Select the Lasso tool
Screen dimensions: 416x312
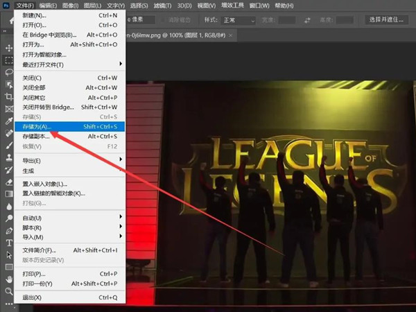coord(9,72)
